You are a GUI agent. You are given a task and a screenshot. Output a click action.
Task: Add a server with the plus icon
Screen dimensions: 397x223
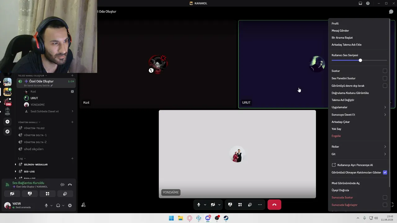point(7,122)
